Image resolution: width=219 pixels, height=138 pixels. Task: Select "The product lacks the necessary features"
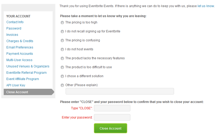point(62,58)
